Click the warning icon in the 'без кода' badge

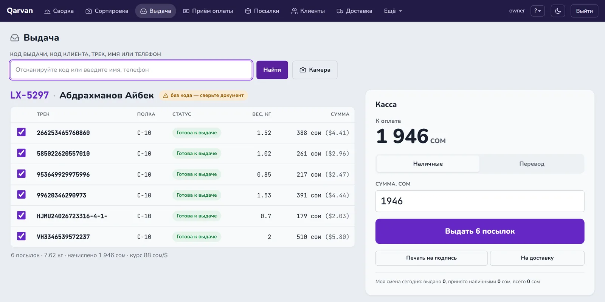(166, 96)
